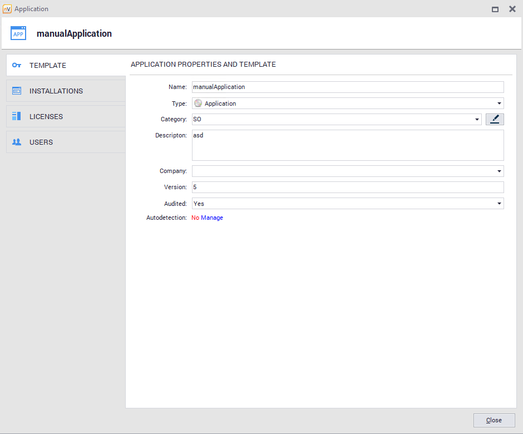Click the disc icon in Type field

[x=198, y=103]
